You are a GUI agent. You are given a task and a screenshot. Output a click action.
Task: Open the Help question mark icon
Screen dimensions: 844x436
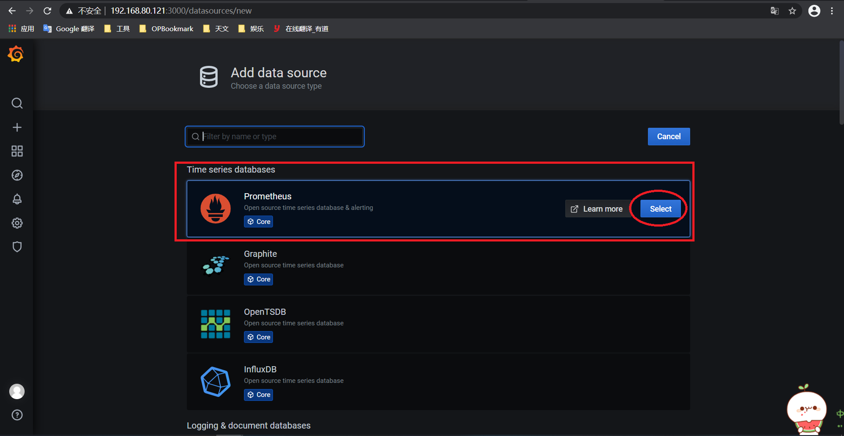click(x=17, y=415)
